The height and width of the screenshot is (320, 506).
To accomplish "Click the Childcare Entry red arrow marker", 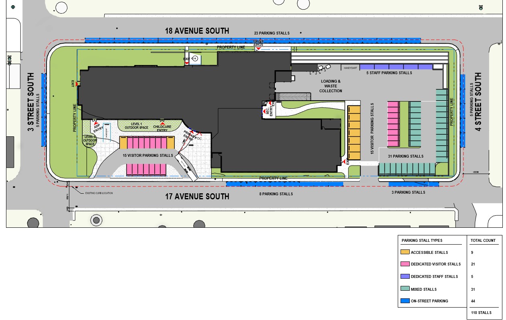I will point(162,124).
